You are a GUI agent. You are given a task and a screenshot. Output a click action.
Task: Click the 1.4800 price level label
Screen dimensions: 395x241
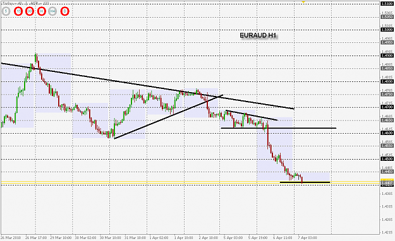[x=387, y=81]
